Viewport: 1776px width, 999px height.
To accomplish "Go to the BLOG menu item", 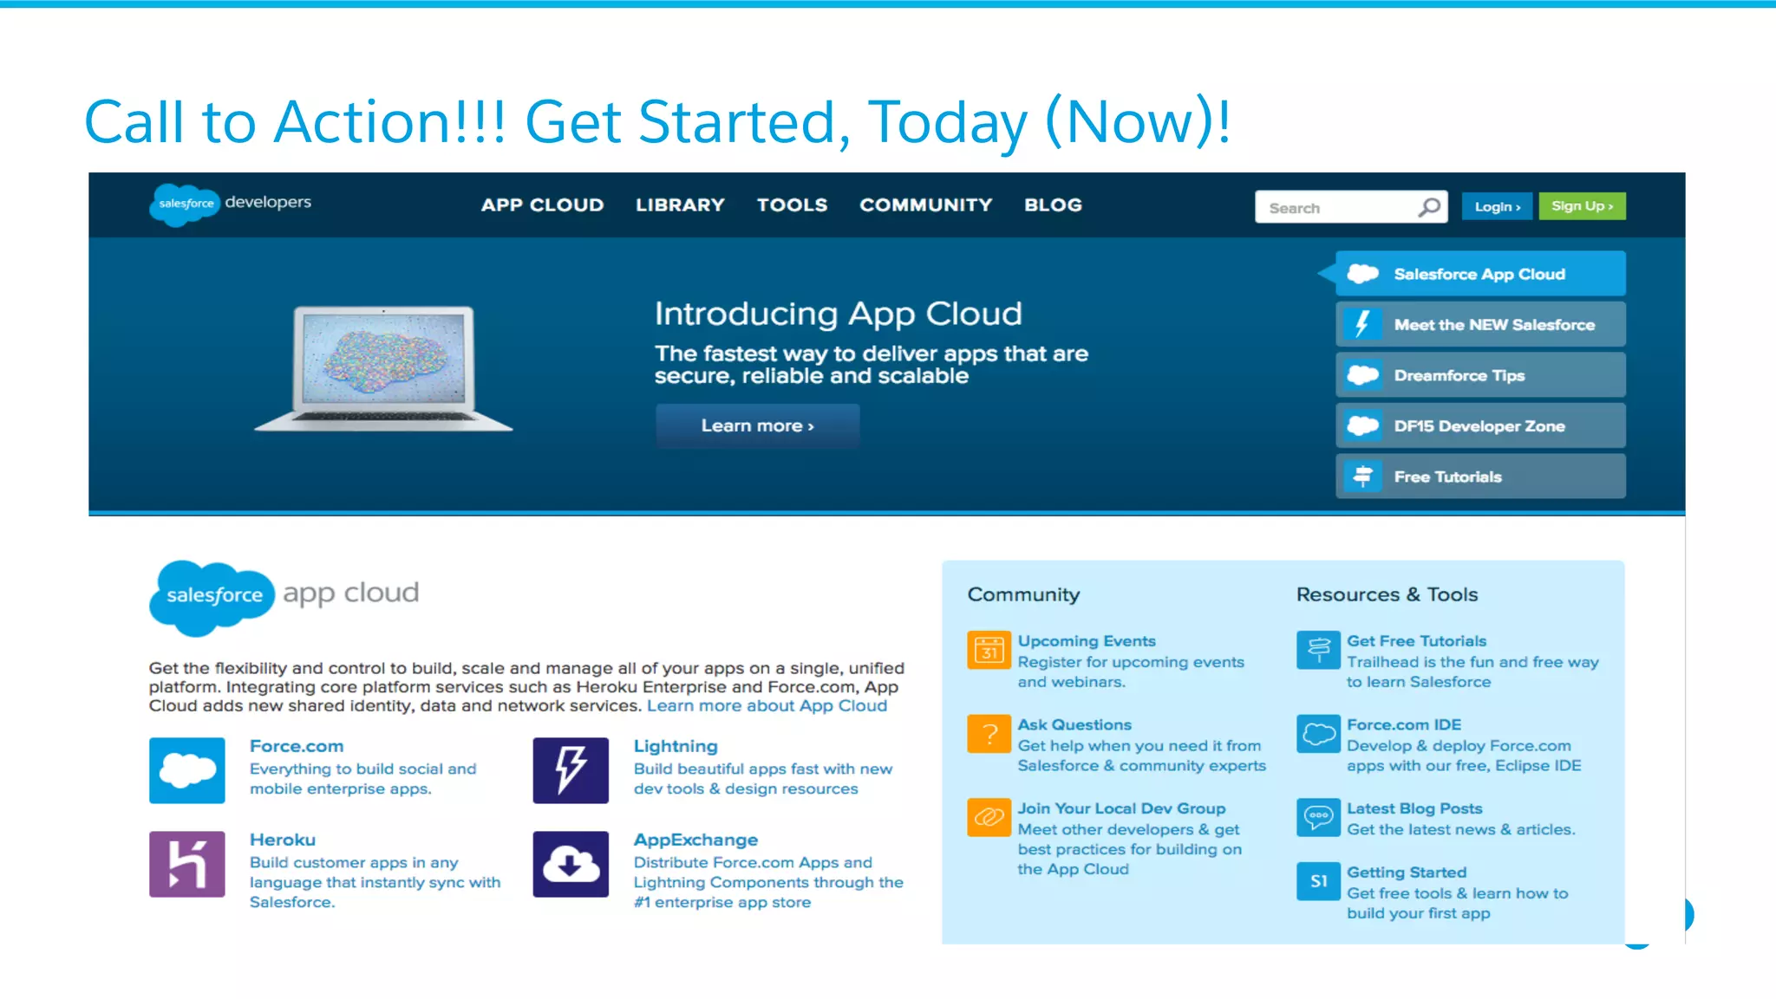I will click(1053, 205).
